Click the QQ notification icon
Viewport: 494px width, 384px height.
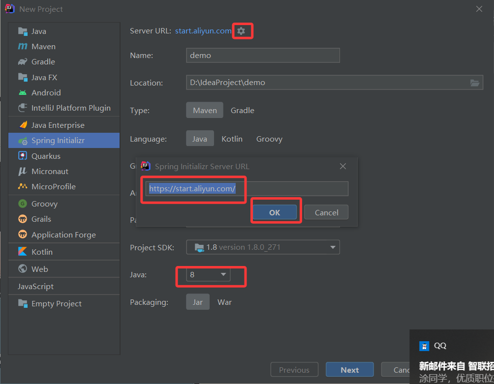424,346
